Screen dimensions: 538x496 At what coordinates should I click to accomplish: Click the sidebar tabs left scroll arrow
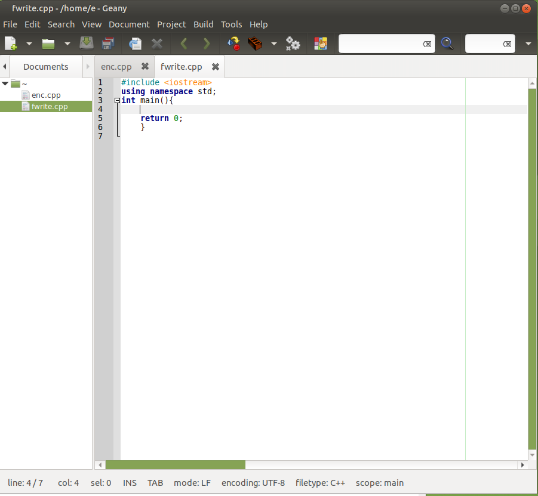point(4,66)
